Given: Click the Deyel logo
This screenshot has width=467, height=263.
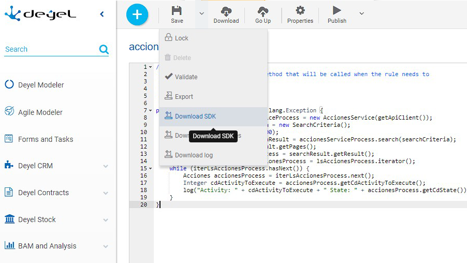Looking at the screenshot, I should 40,13.
